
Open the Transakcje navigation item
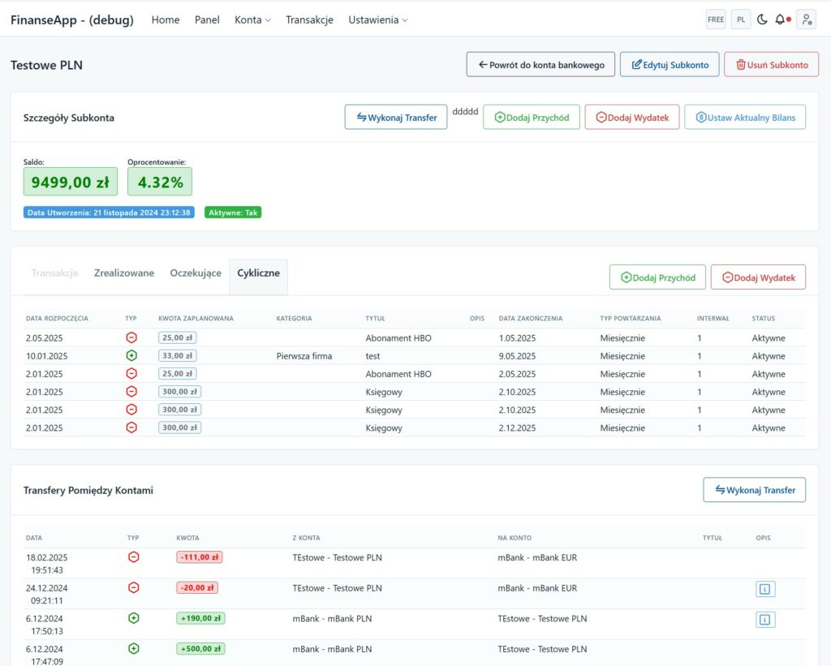point(309,19)
